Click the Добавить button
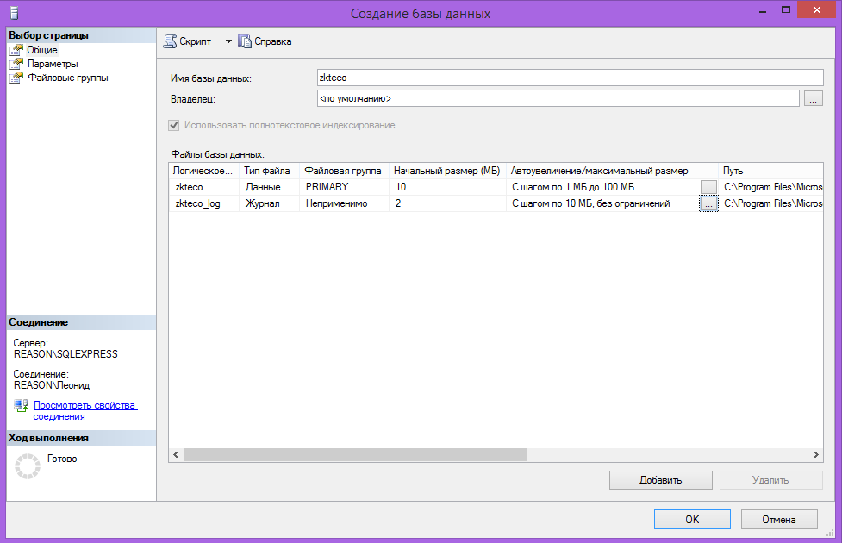This screenshot has height=543, width=842. tap(660, 480)
